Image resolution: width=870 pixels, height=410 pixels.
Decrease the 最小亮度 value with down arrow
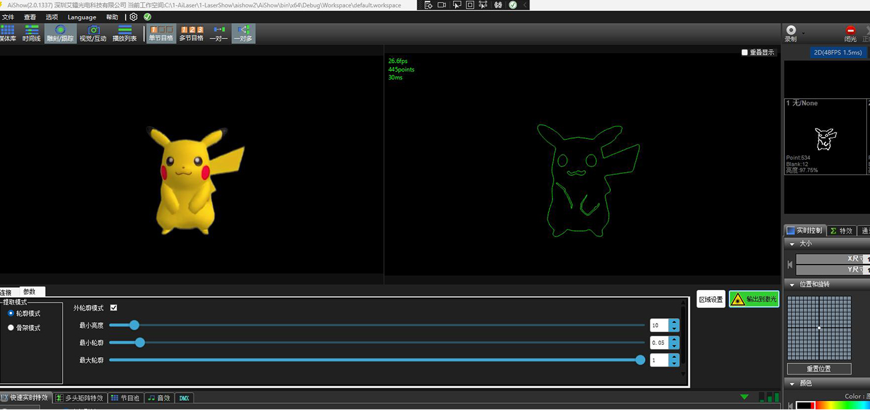point(674,328)
